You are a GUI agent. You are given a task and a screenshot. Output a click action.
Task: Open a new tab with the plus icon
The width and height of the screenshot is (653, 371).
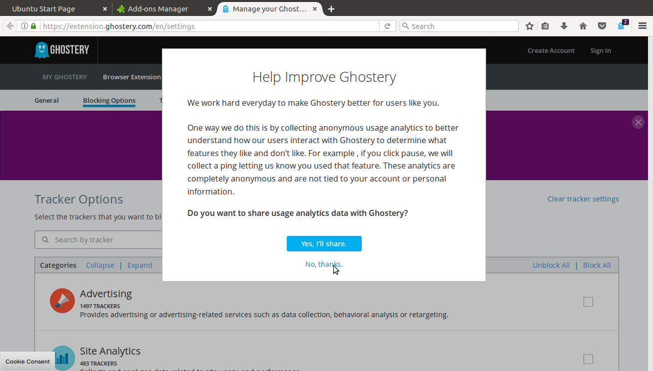[331, 9]
